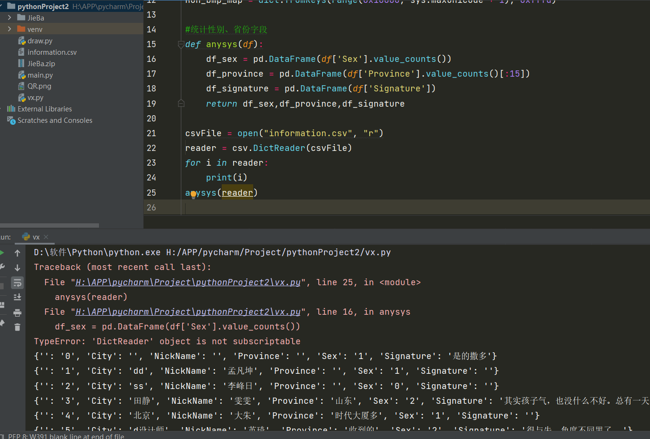Toggle Soft-Wrap in the Run console

click(x=18, y=282)
